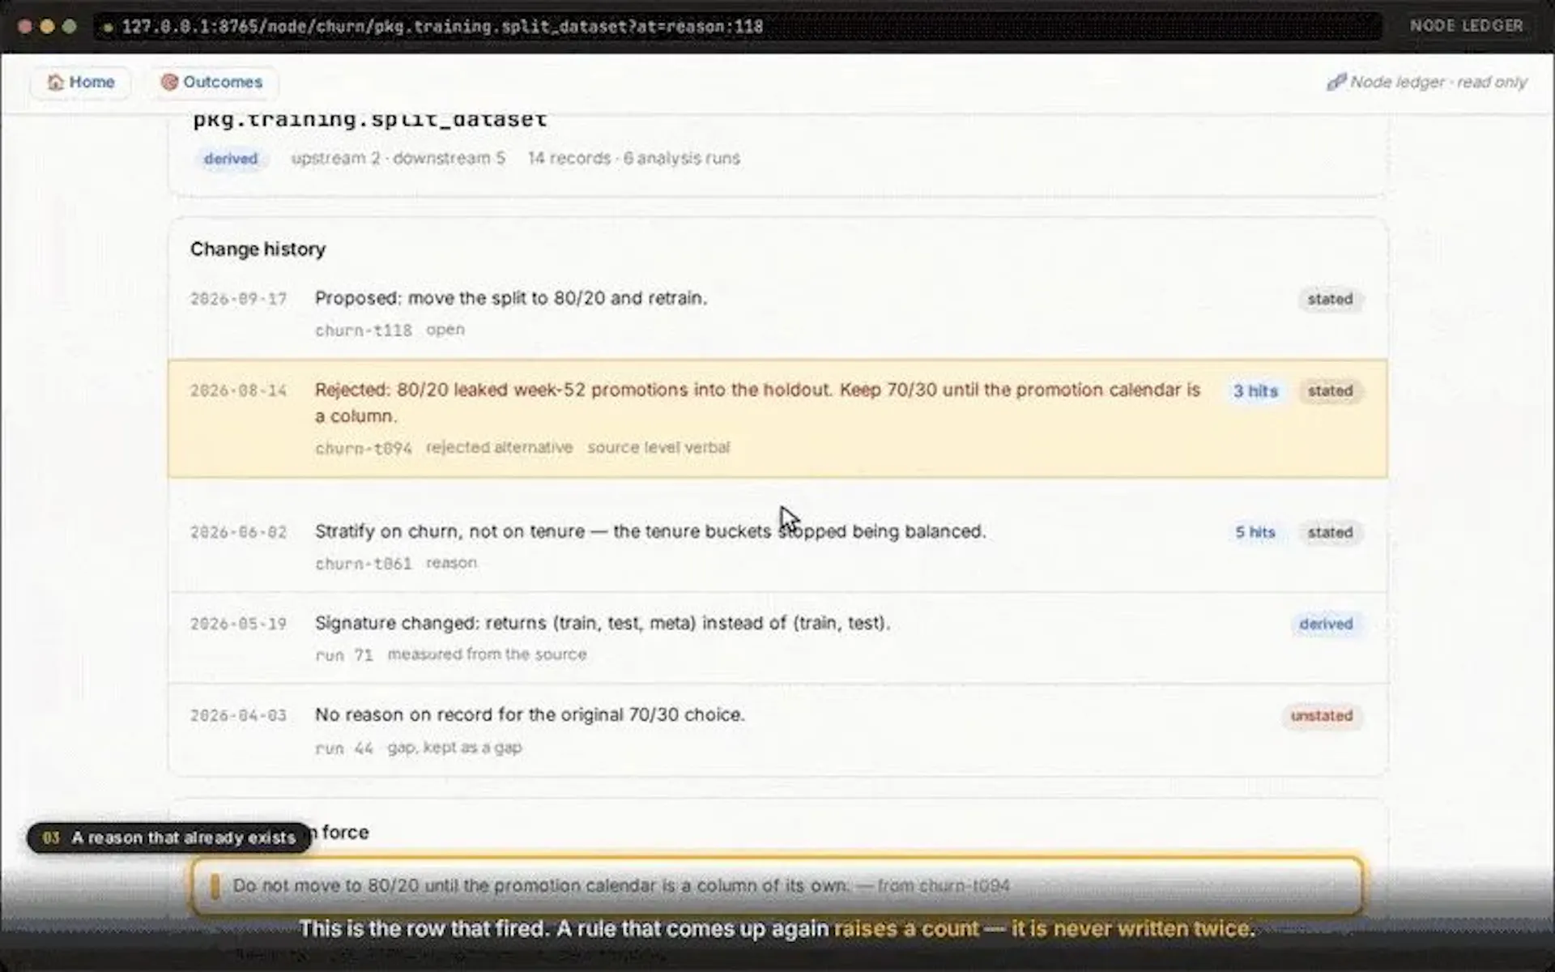Open ticket churn-t094 in rejected row
The height and width of the screenshot is (972, 1555).
pyautogui.click(x=364, y=448)
